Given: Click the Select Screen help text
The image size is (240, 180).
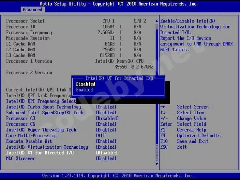Looking at the screenshot, I should [x=193, y=107].
